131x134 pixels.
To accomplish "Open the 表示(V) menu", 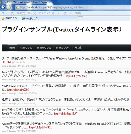I will click(32, 13).
